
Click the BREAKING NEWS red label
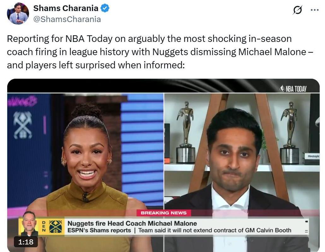point(163,213)
